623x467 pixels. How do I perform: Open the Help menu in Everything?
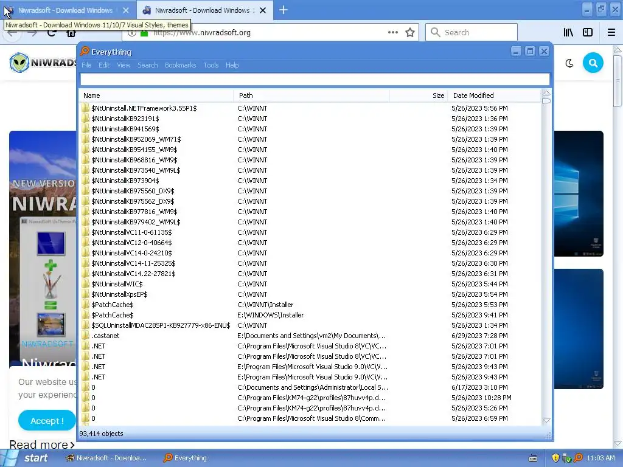[x=232, y=65]
